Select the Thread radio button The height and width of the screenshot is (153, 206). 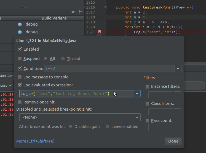63,59
